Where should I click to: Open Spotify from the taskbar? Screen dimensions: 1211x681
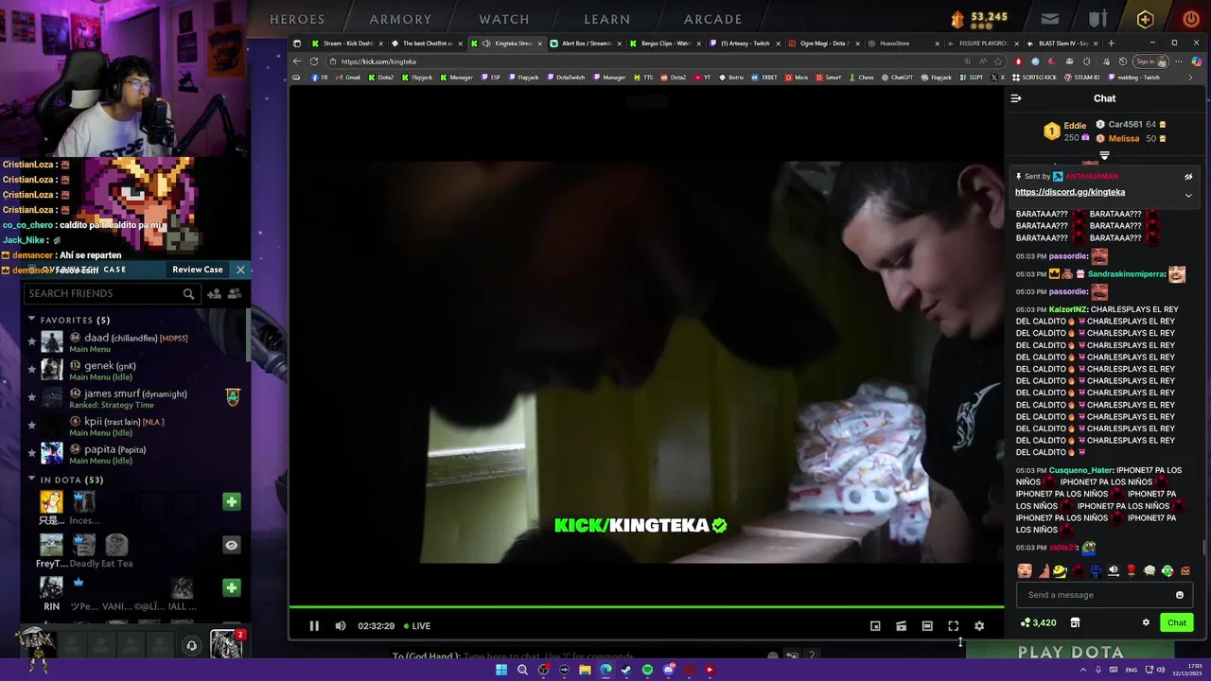647,670
